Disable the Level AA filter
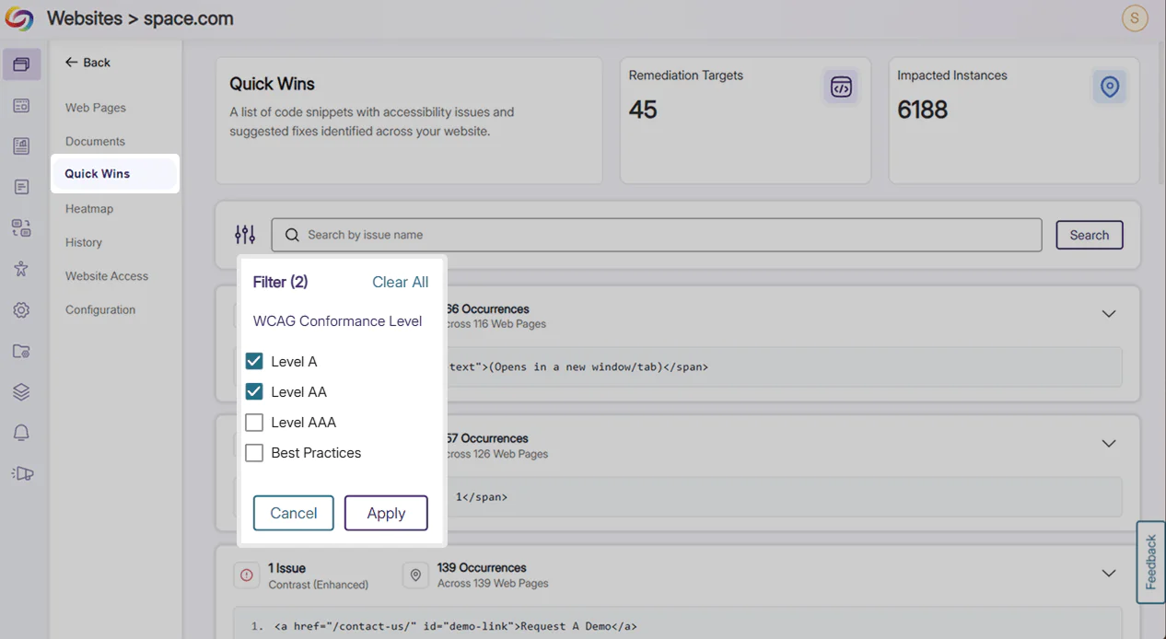Image resolution: width=1166 pixels, height=639 pixels. point(254,391)
